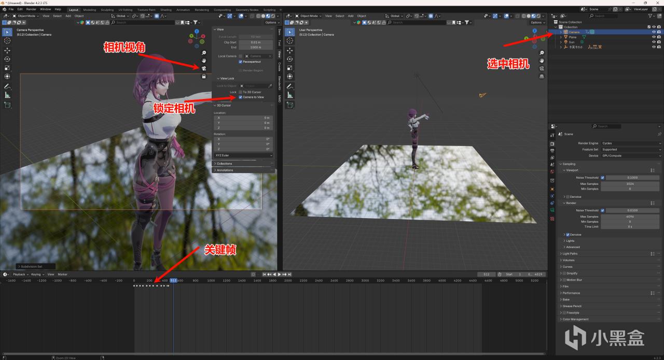
Task: Click the Clip Start value field
Action: pos(255,42)
